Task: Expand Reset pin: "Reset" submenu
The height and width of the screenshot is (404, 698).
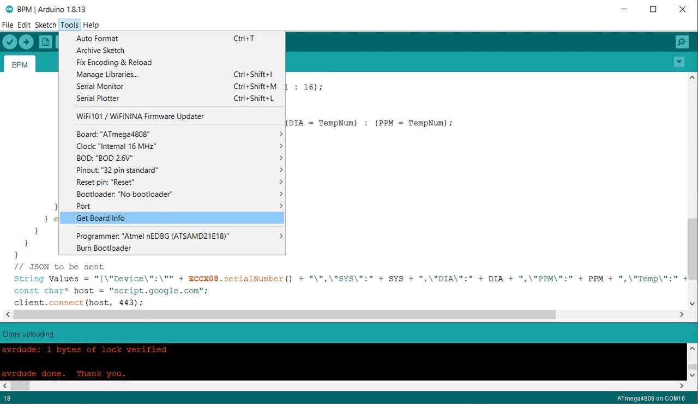Action: (172, 183)
